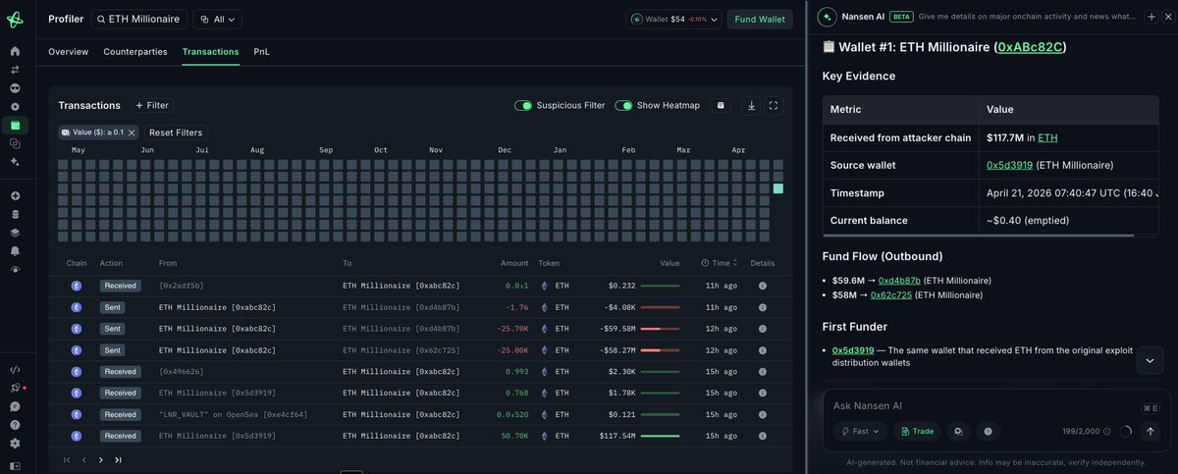
Task: Start a new Nansen AI chat with plus
Action: tap(1151, 17)
